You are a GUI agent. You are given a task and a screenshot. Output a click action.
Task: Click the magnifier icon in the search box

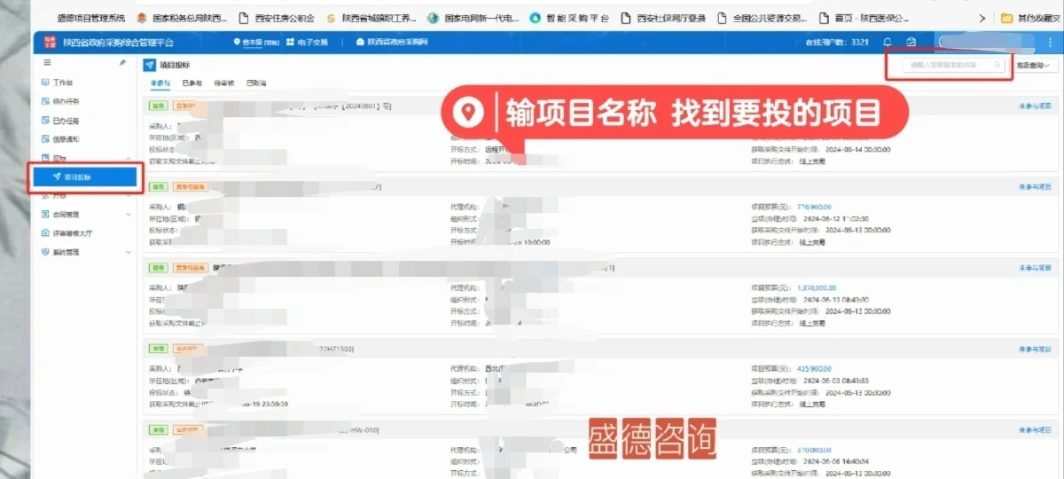(x=997, y=65)
